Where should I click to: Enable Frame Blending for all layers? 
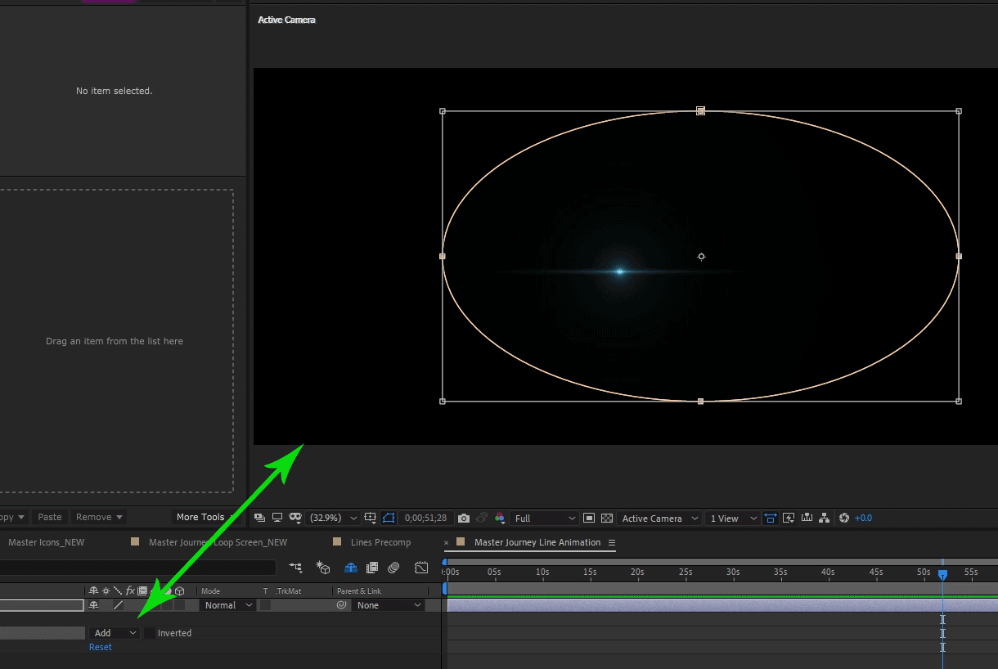(x=373, y=567)
